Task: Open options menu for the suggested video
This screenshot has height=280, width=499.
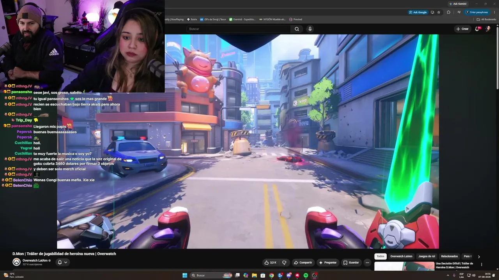Action: click(x=481, y=264)
